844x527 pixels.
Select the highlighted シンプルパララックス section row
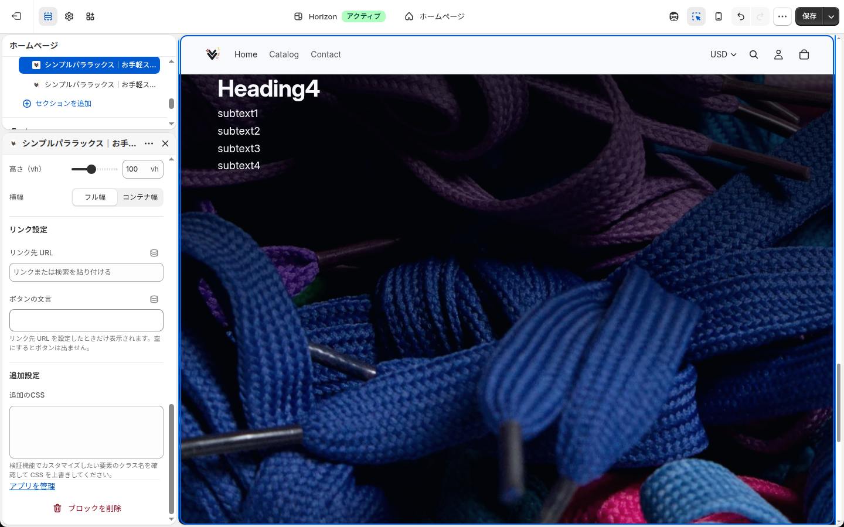pyautogui.click(x=89, y=65)
